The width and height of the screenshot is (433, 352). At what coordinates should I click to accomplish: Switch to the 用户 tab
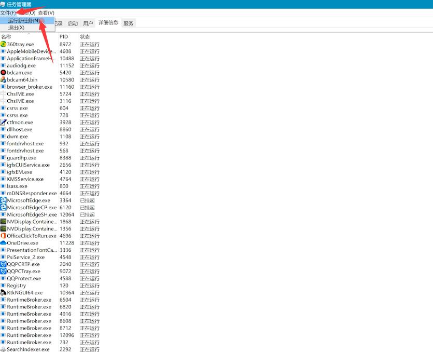tap(88, 23)
